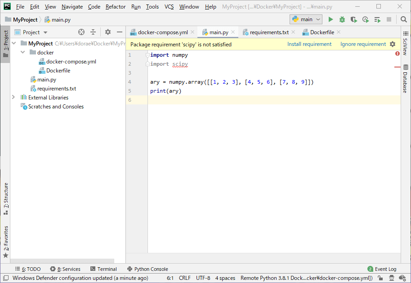Open the SciView side panel

406,43
